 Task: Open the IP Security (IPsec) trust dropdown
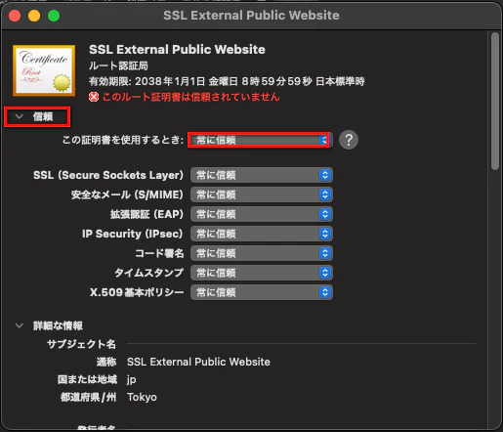(x=261, y=234)
